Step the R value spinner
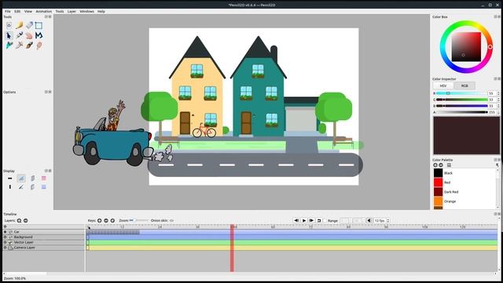Screen dimensions: 503x283 tap(498, 94)
